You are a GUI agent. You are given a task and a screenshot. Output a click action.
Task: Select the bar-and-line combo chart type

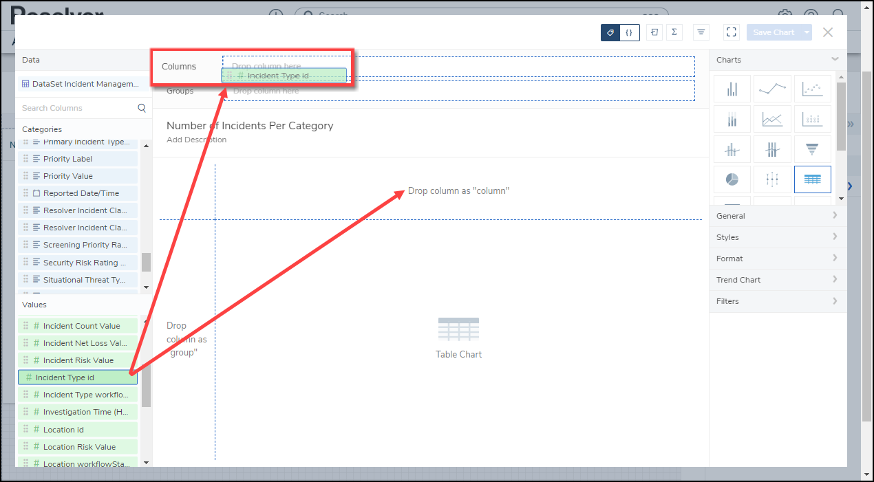coord(732,149)
